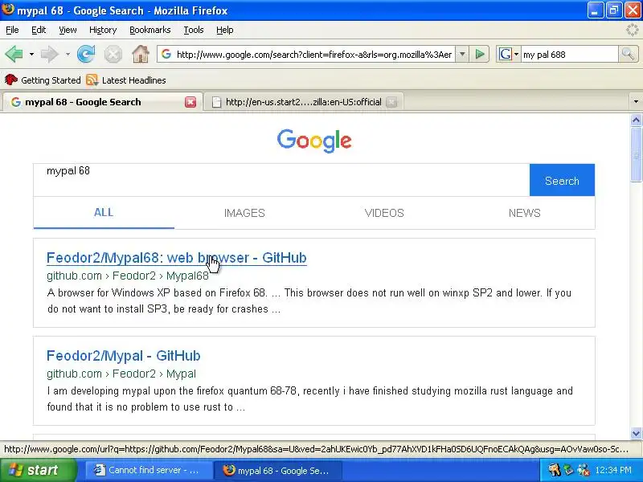Select the 'mypal 68 - Google Se...' taskbar button
The width and height of the screenshot is (643, 482).
(277, 470)
